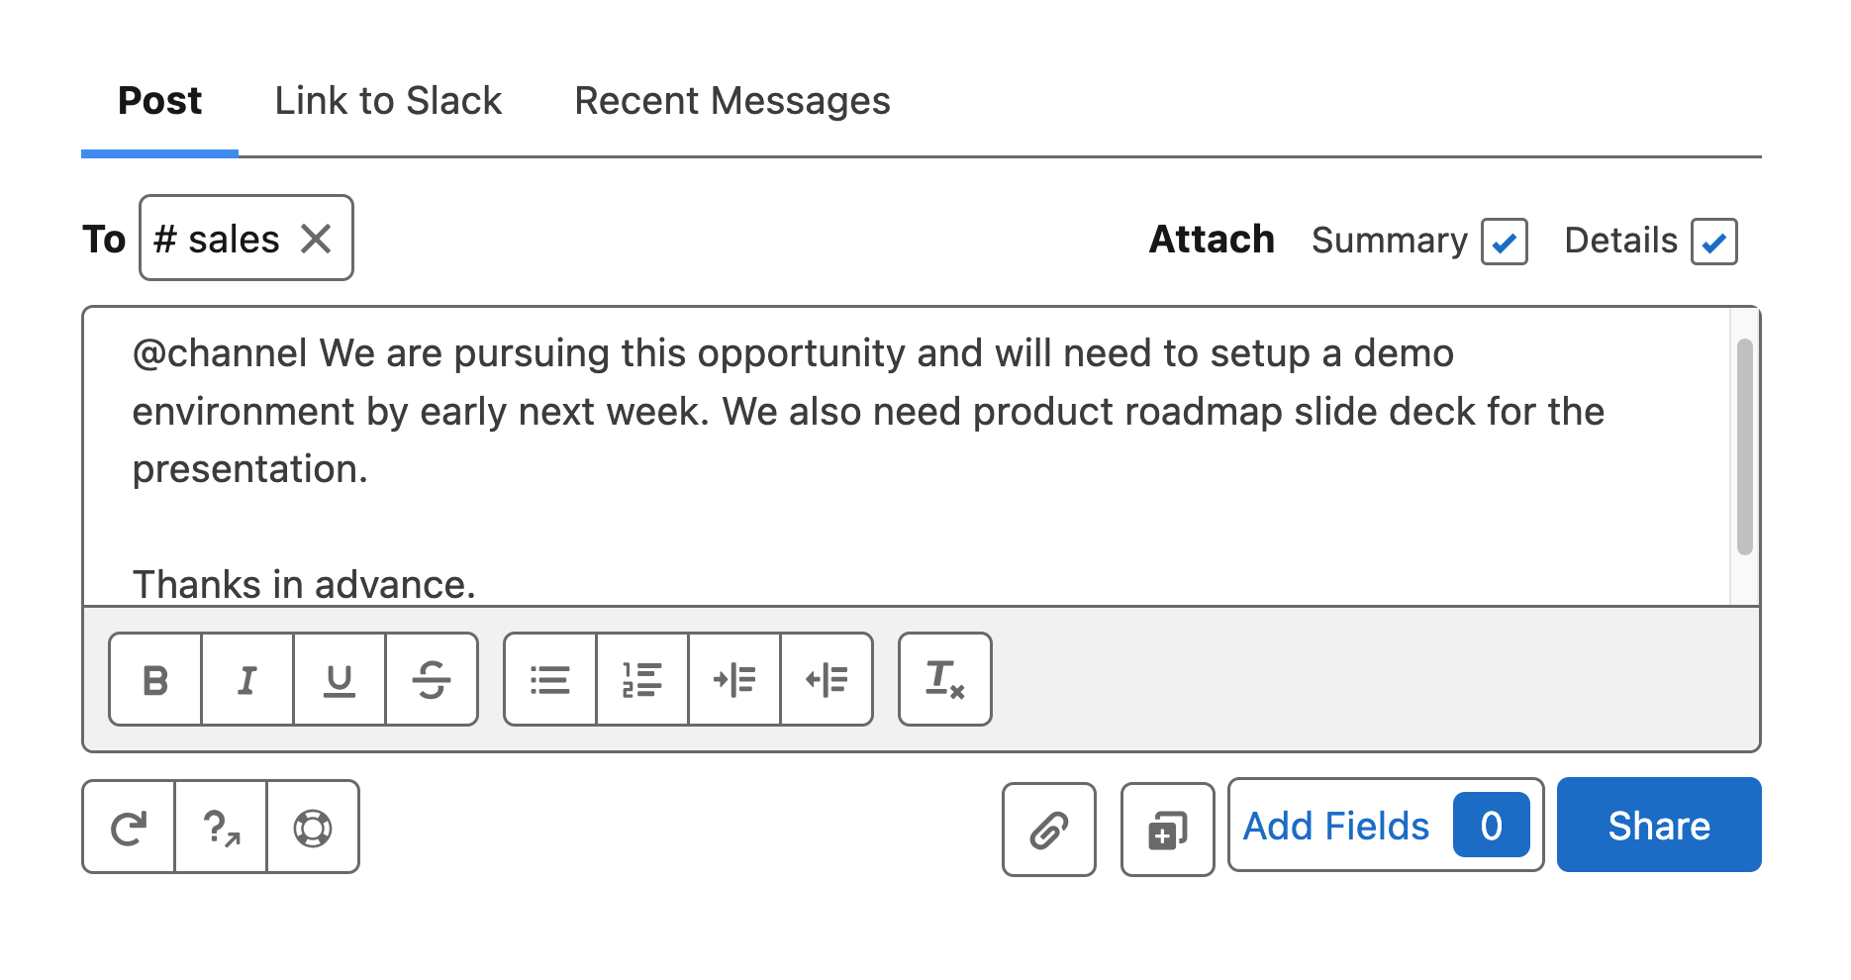Click the refresh arrow icon

click(129, 828)
